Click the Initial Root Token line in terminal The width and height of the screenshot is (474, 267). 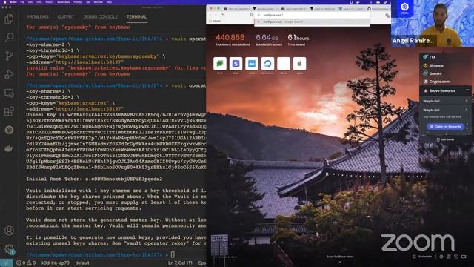click(94, 179)
